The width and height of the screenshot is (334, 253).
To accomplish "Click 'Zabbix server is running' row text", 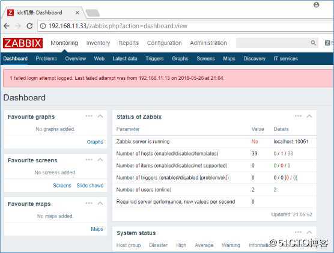I will pos(143,142).
